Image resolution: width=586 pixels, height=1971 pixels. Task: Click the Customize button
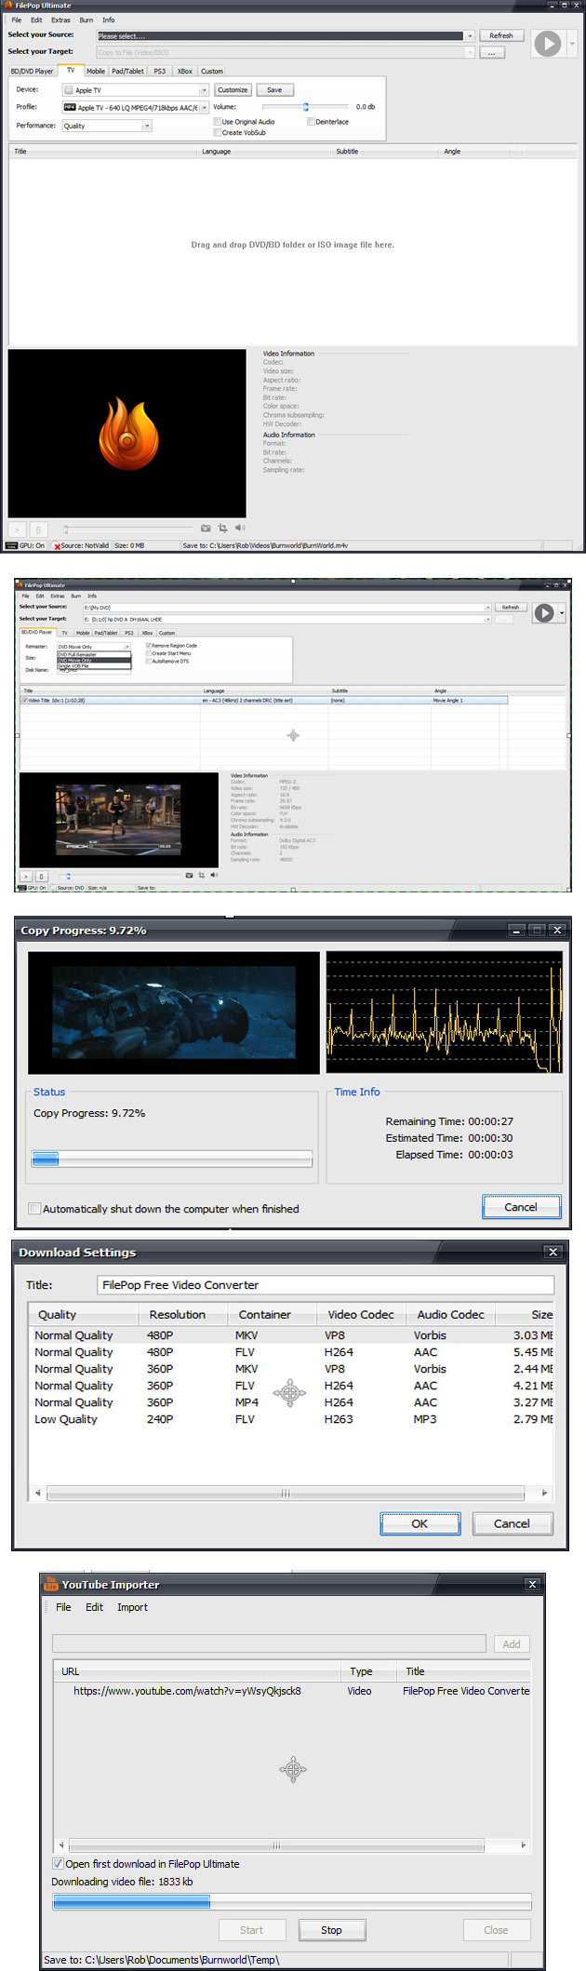tap(233, 90)
